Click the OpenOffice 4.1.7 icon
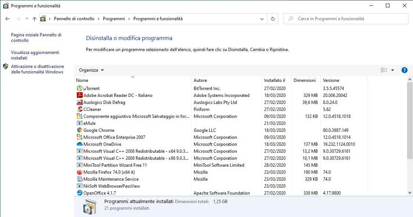The height and width of the screenshot is (217, 413). point(79,193)
